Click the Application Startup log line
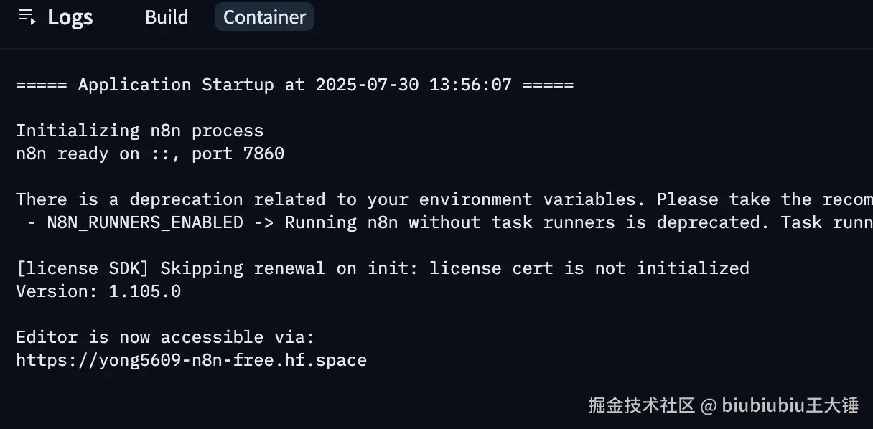 [x=295, y=85]
